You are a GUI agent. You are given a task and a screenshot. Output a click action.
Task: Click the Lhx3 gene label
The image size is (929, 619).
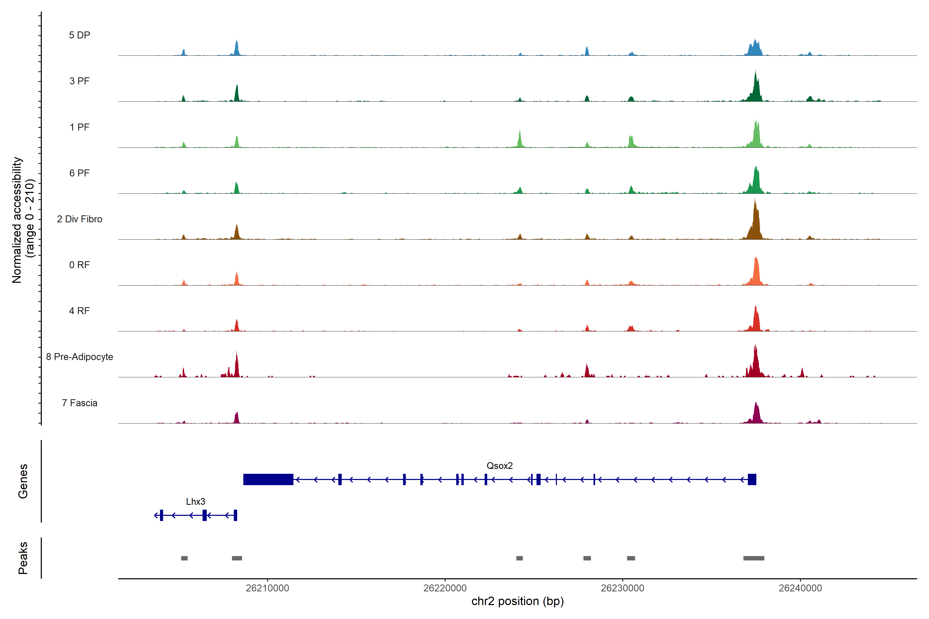196,502
